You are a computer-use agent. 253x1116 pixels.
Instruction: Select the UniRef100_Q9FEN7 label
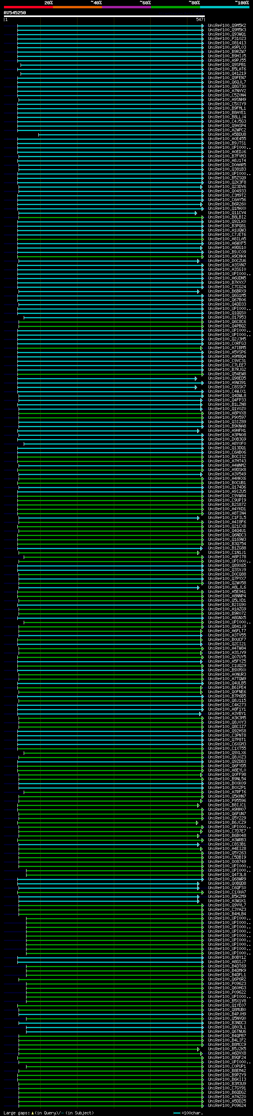click(x=227, y=78)
